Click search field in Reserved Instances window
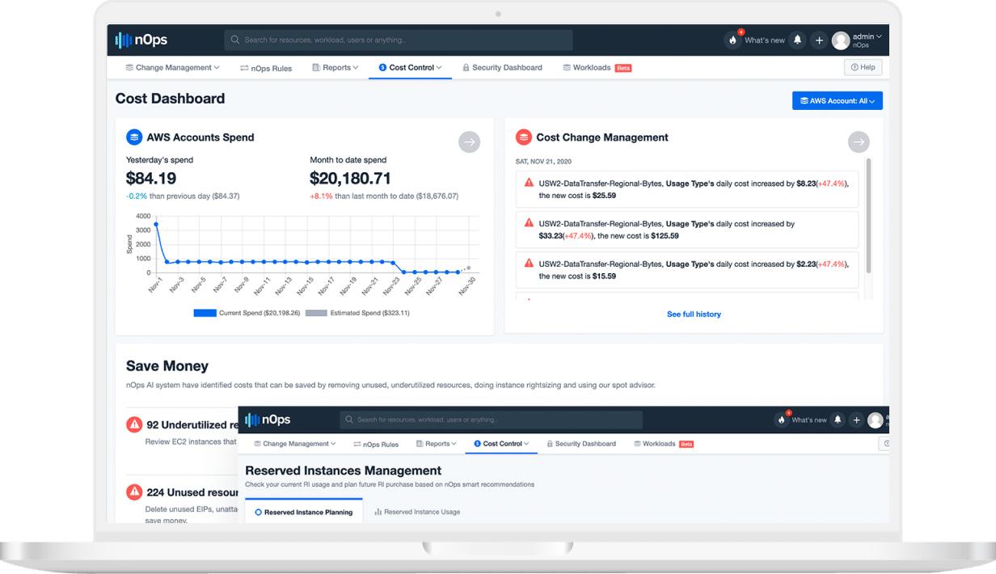The height and width of the screenshot is (574, 996). pyautogui.click(x=492, y=420)
